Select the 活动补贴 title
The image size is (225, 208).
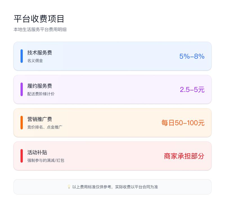pyautogui.click(x=37, y=152)
